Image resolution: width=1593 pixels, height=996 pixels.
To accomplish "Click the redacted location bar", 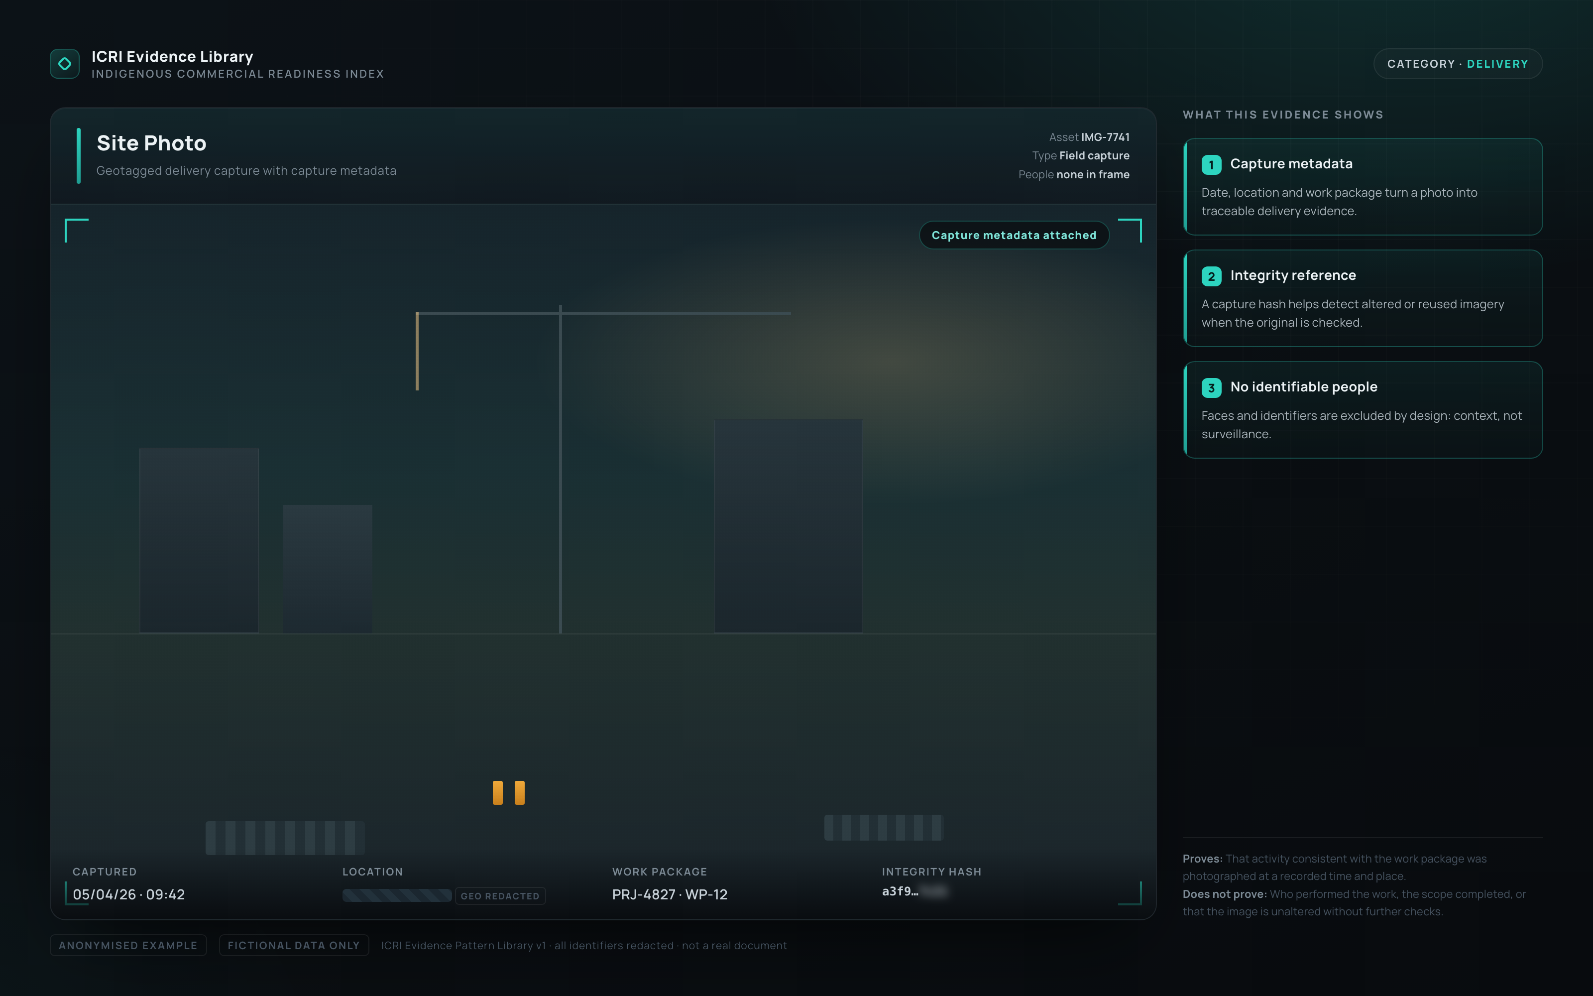I will [x=397, y=895].
